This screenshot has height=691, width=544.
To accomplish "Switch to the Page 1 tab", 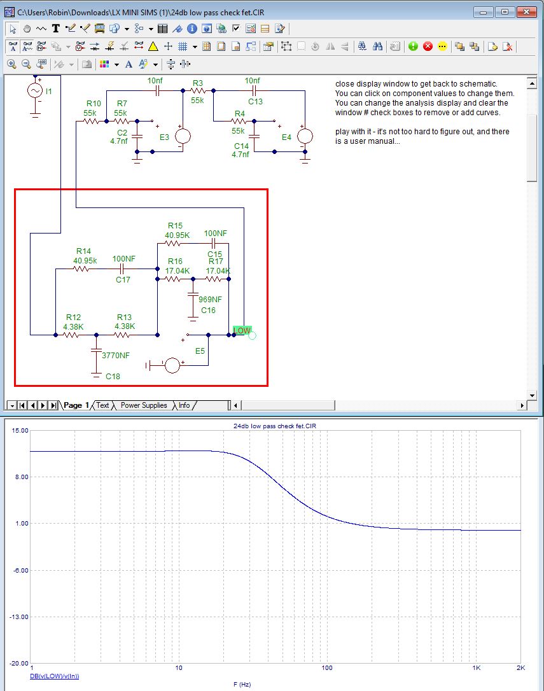I will pyautogui.click(x=76, y=405).
